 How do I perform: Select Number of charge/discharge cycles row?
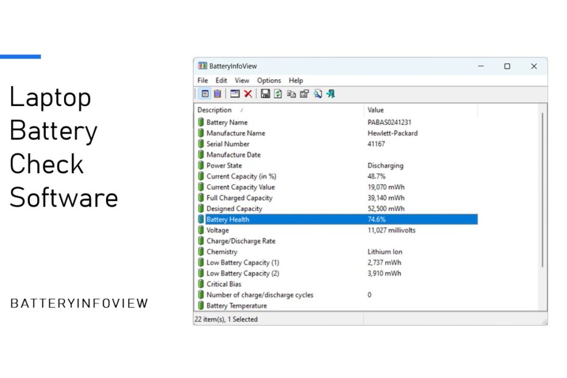pos(337,295)
